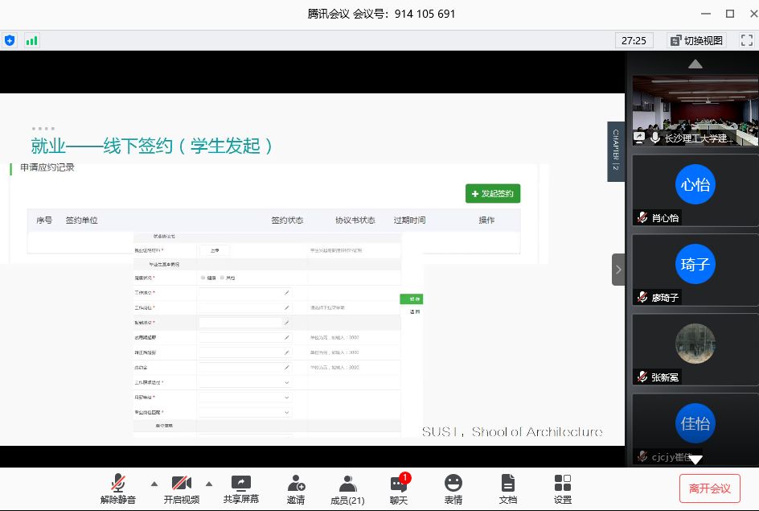Viewport: 759px width, 511px height.
Task: Expand audio options arrow beside 解除静音
Action: pos(154,484)
